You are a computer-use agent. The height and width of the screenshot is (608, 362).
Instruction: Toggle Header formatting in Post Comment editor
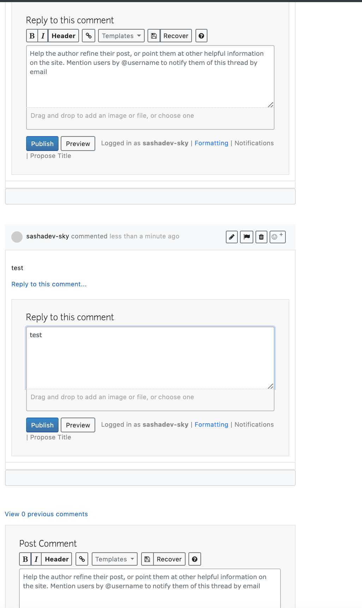click(x=56, y=559)
